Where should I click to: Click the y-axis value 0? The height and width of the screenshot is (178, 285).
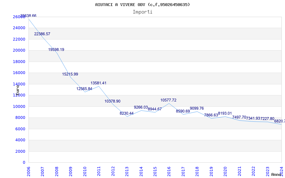pos(24,163)
